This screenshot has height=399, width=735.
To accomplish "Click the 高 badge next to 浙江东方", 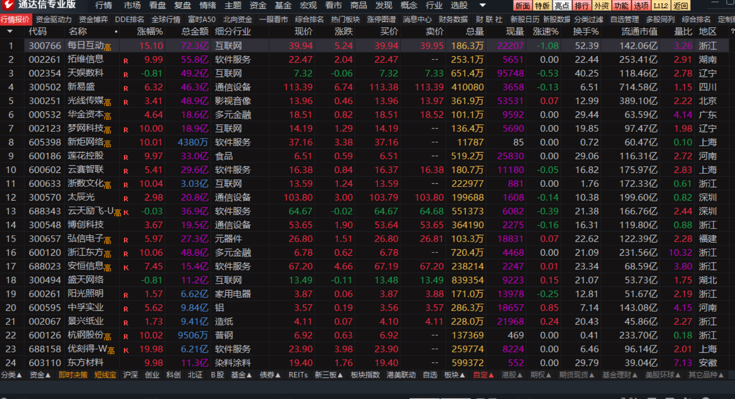I will (x=107, y=254).
